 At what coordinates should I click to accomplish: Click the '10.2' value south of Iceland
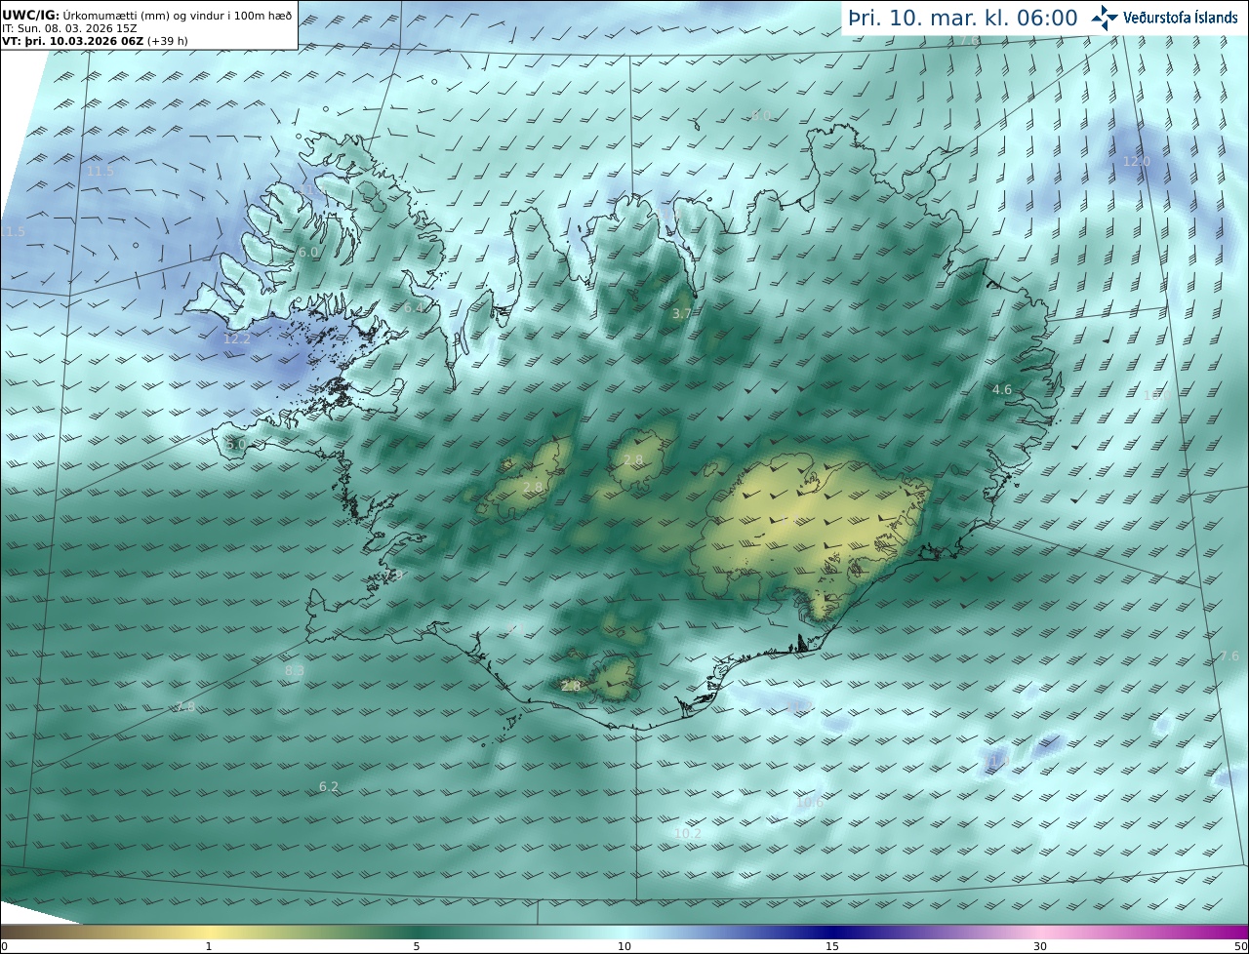687,833
